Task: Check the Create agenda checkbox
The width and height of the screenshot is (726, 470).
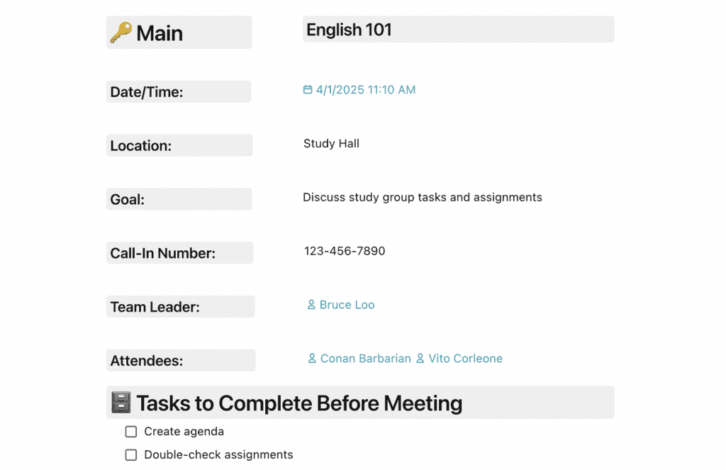Action: click(131, 432)
